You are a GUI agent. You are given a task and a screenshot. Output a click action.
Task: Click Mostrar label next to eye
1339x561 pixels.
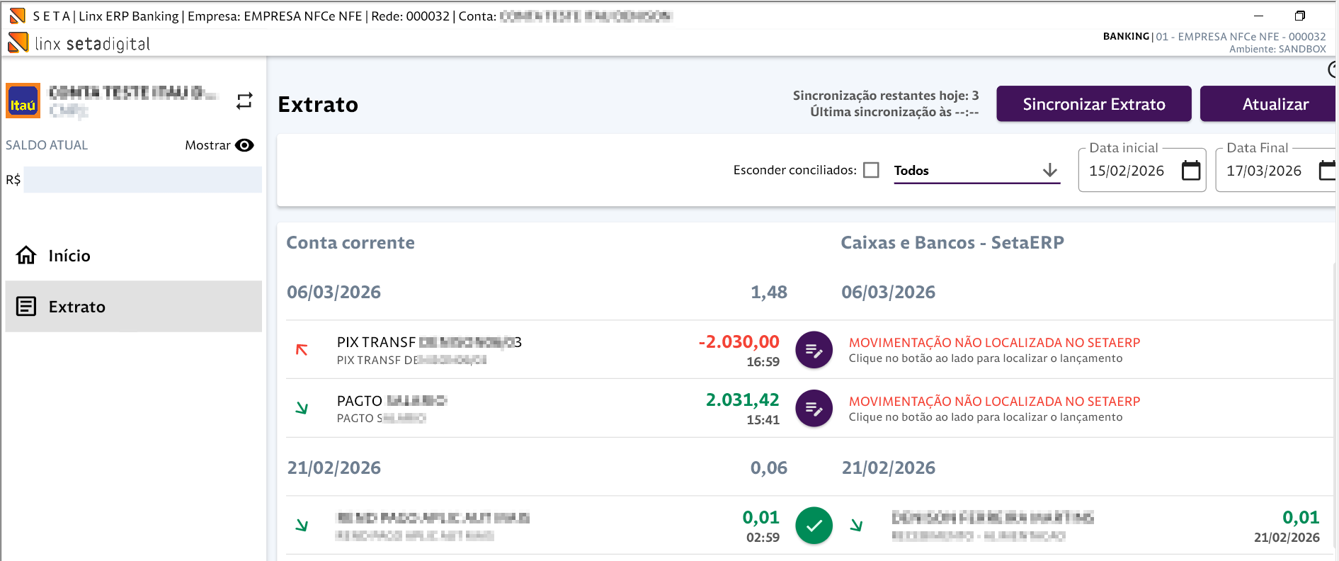(207, 145)
